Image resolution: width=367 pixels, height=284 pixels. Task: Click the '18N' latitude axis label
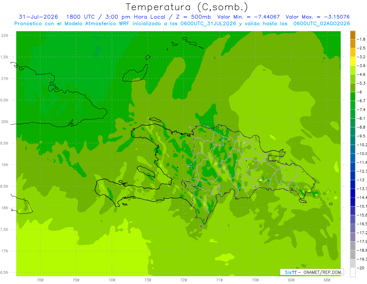(x=5, y=208)
